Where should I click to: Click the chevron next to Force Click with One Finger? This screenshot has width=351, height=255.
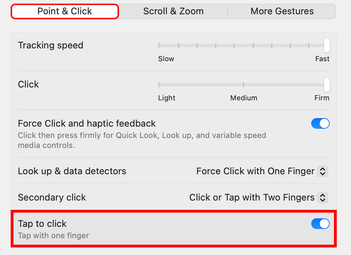point(322,171)
